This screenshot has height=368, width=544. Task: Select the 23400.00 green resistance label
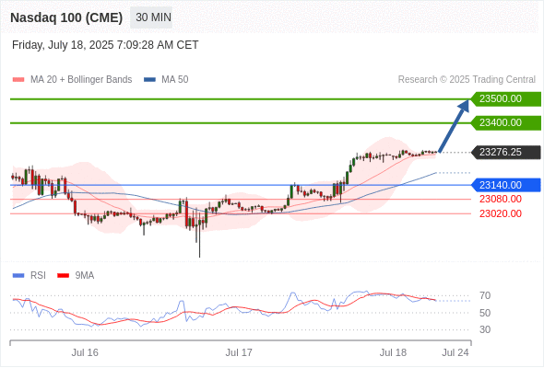pos(506,122)
